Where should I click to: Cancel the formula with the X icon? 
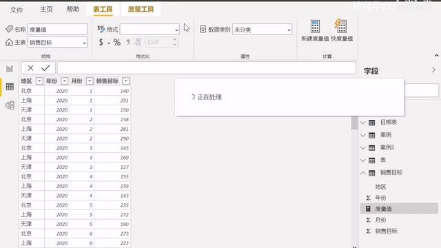pos(30,68)
